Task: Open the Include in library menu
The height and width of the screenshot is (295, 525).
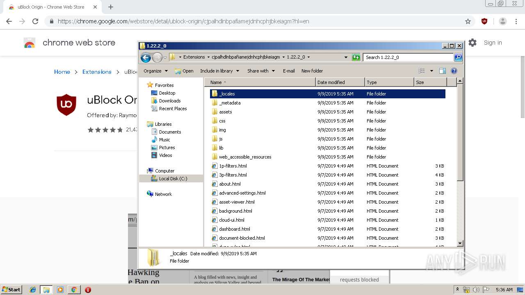Action: click(x=219, y=71)
